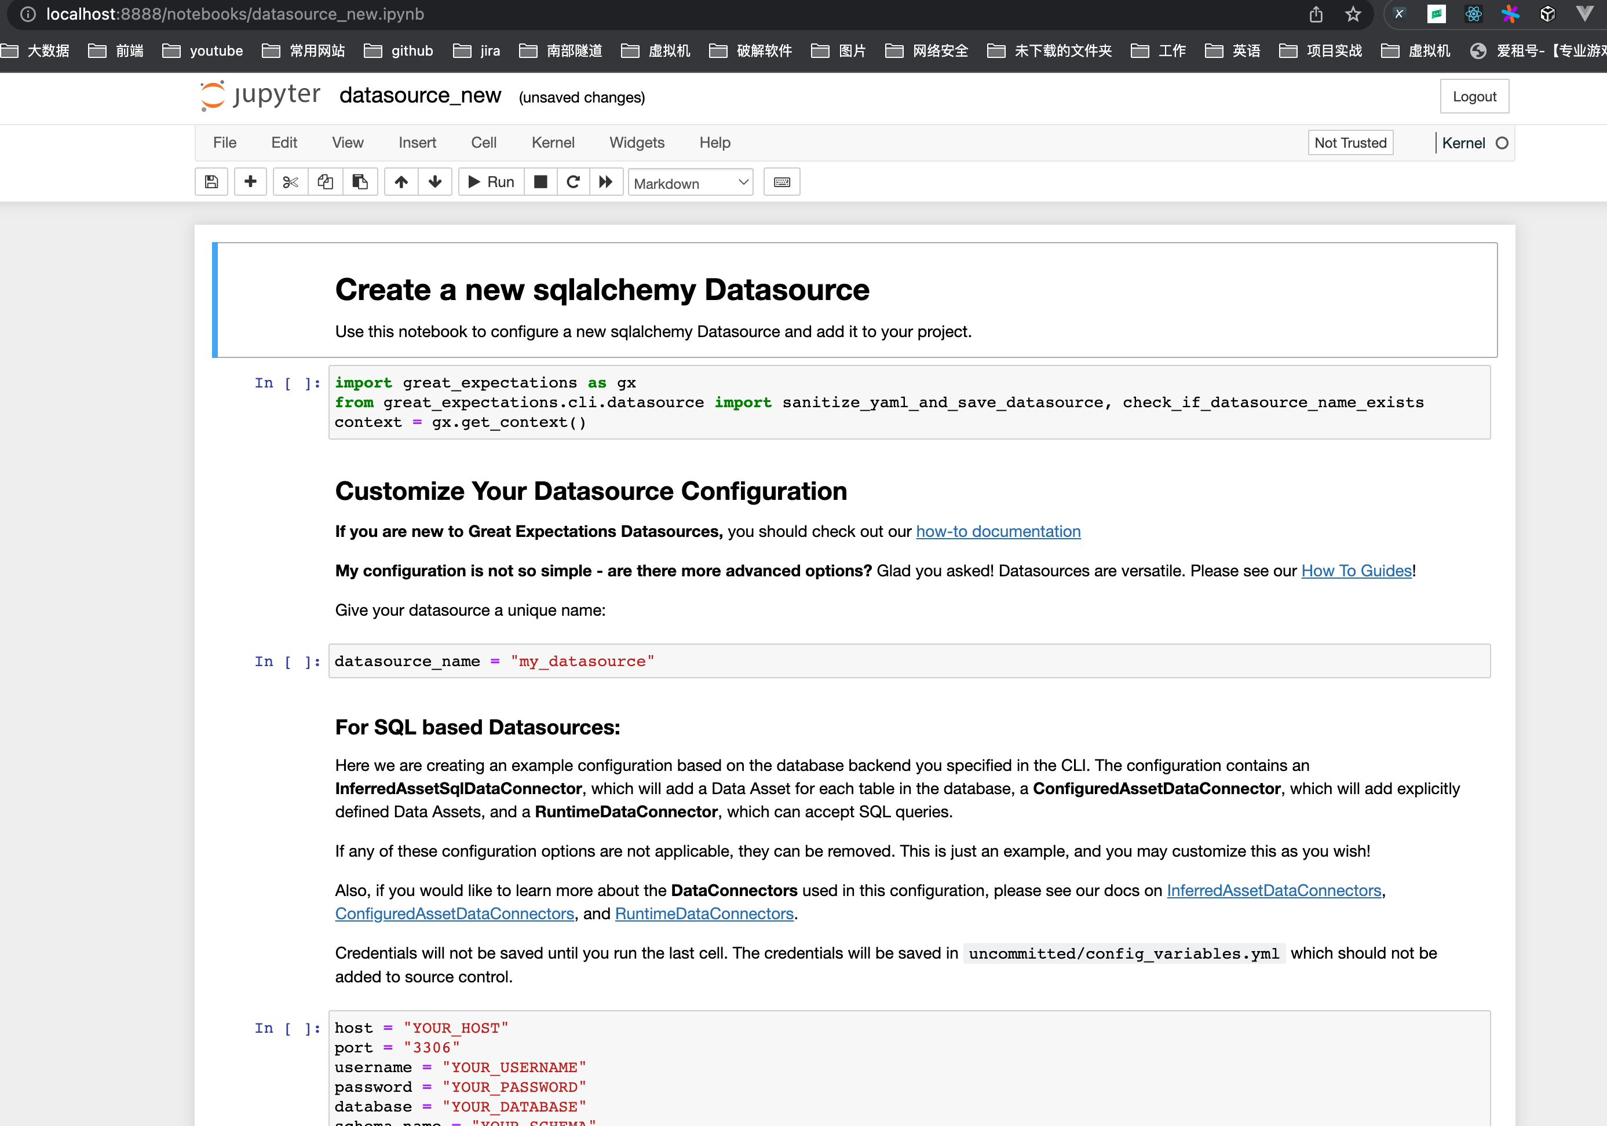Open the colorful pinwheel extension icon
The height and width of the screenshot is (1126, 1607).
coord(1510,14)
